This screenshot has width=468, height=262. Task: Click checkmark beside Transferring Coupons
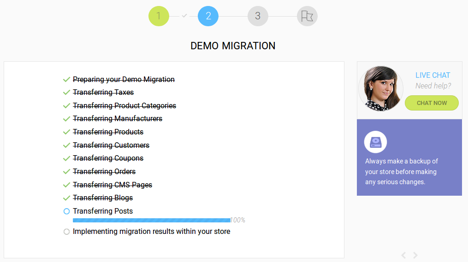pos(66,158)
